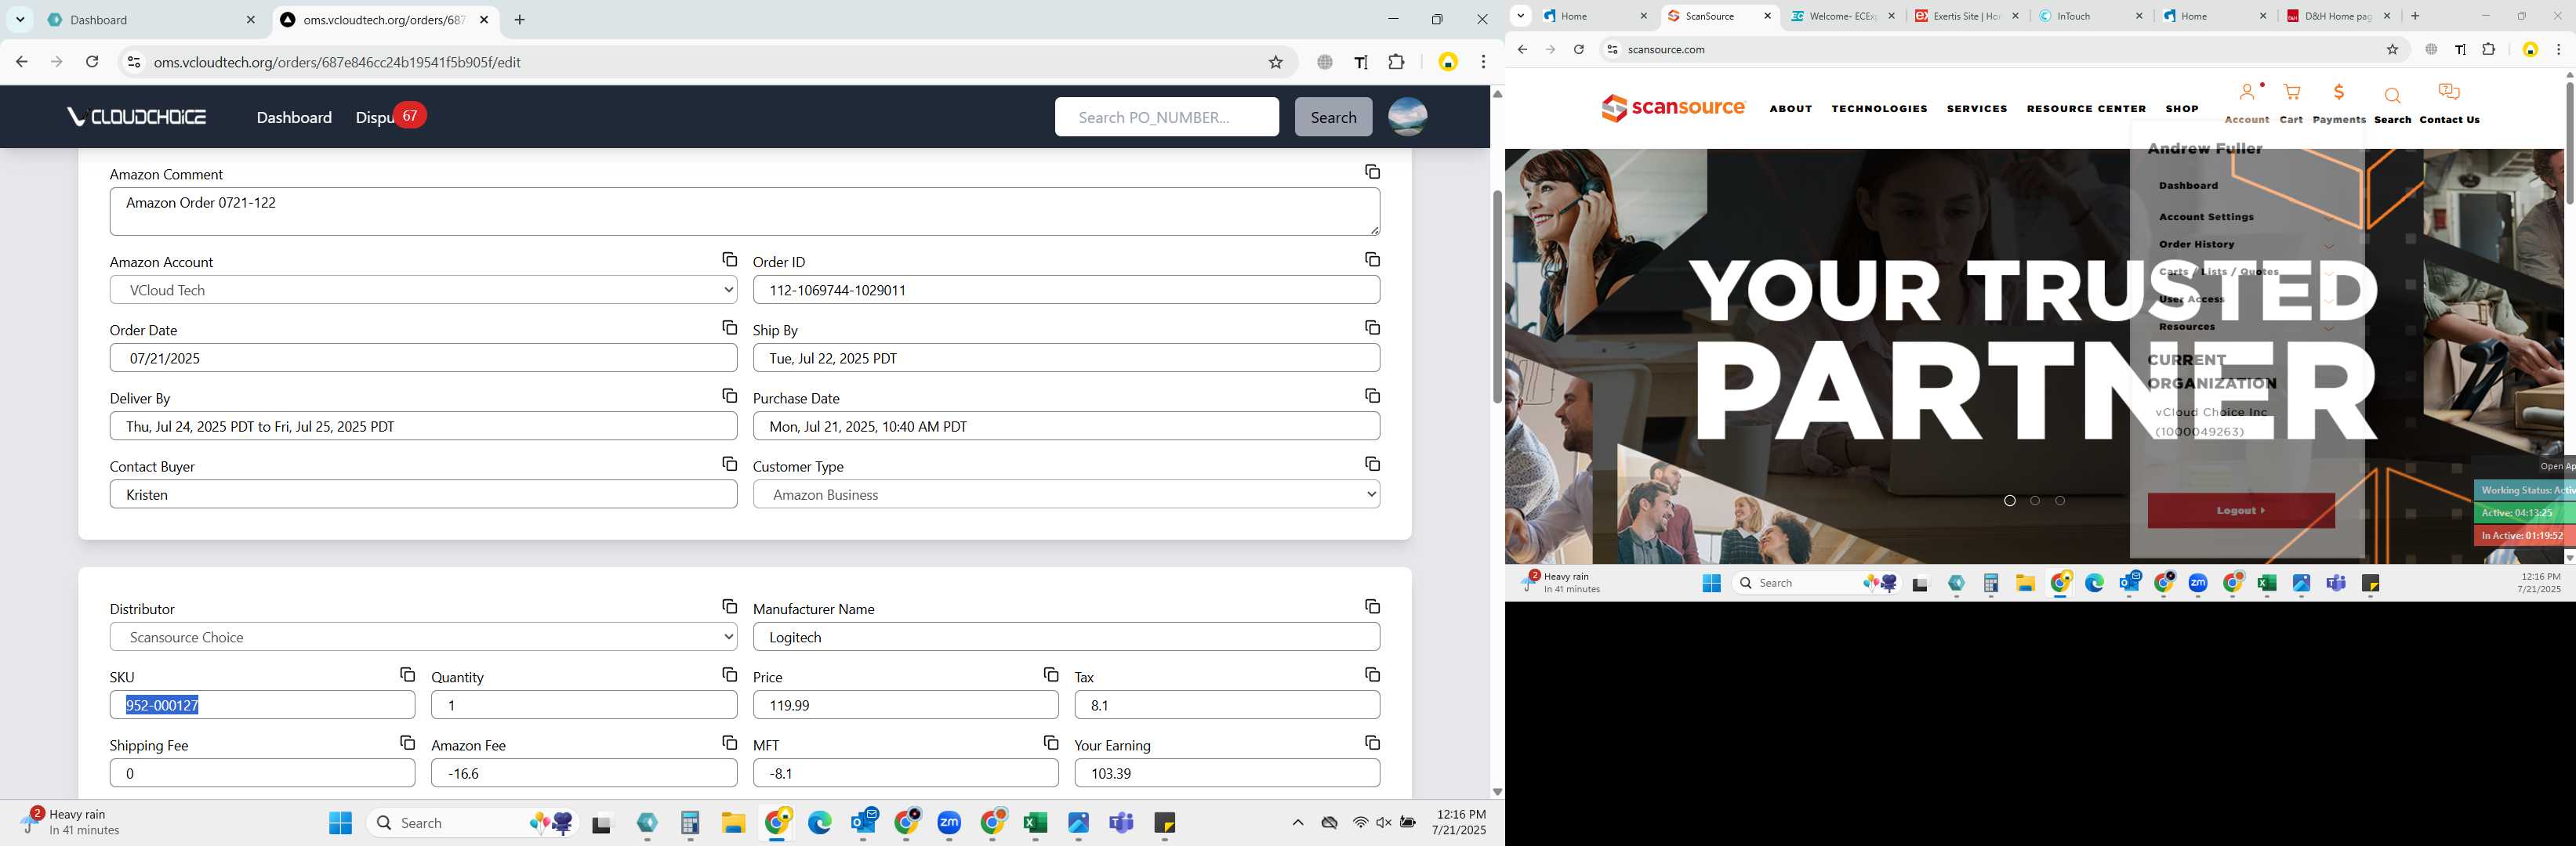
Task: Copy the Customer Type value
Action: 1372,464
